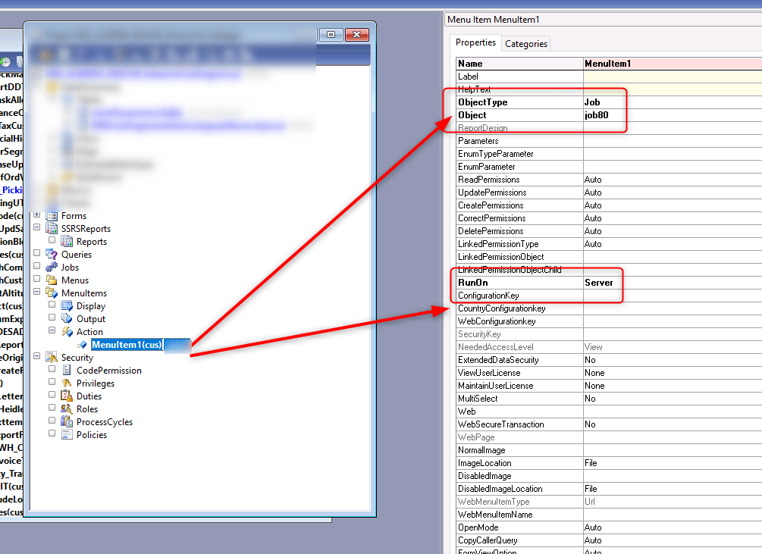Click the ProcessCycles icon
The height and width of the screenshot is (554, 762).
(67, 422)
